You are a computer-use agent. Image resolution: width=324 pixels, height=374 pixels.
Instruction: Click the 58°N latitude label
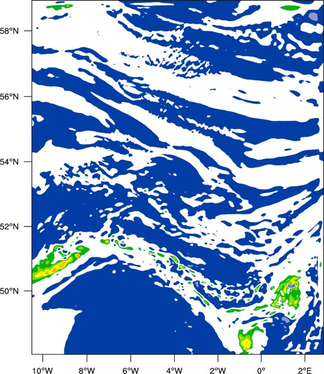9,31
